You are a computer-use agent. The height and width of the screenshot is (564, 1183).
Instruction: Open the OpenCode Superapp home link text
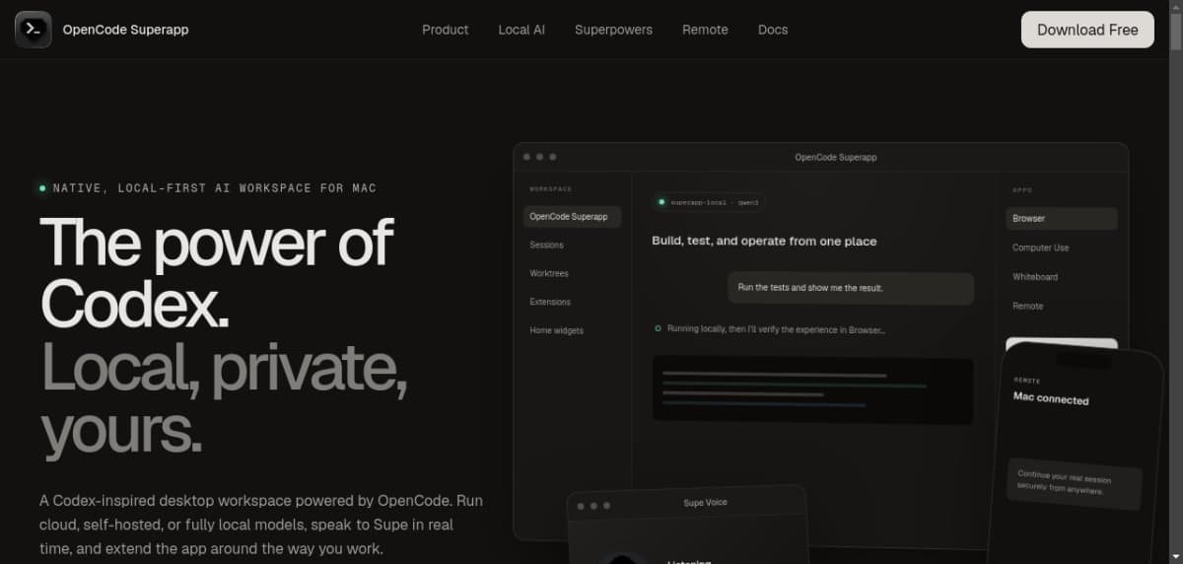click(x=125, y=30)
